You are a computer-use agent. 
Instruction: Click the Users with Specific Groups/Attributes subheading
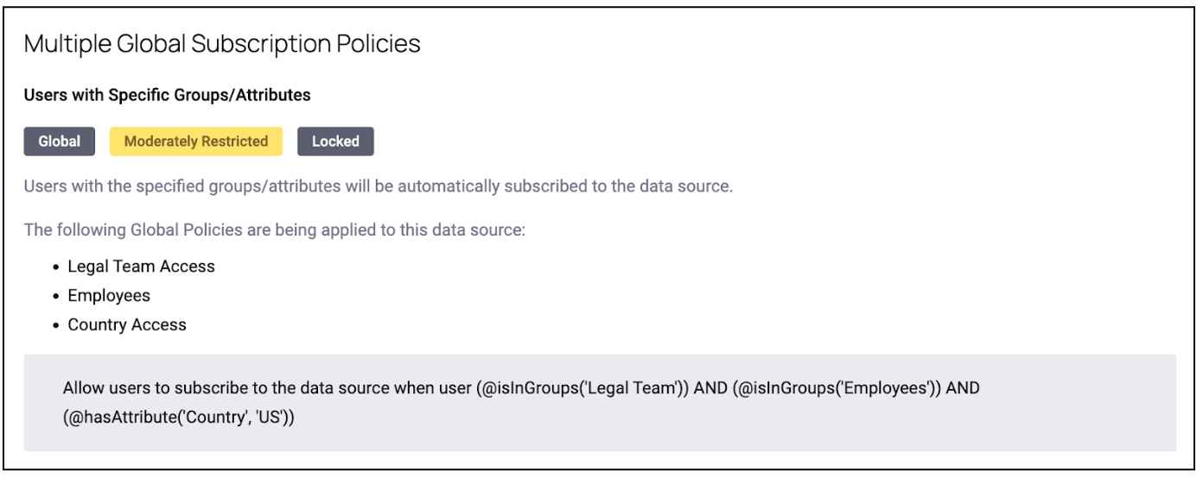click(x=168, y=96)
